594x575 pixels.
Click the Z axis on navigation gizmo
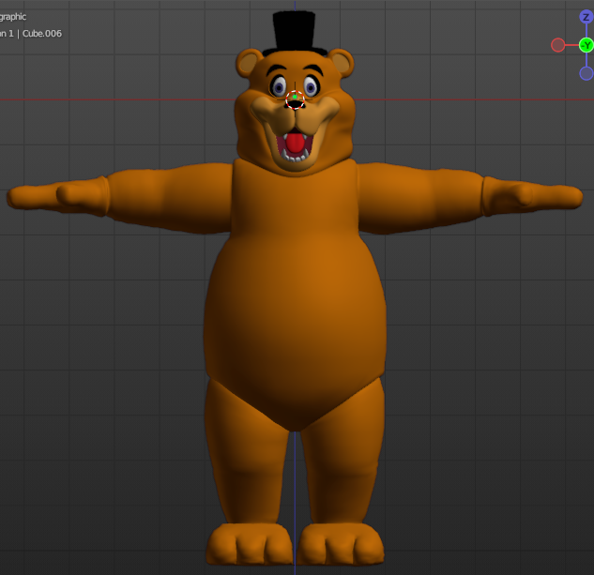pyautogui.click(x=586, y=17)
